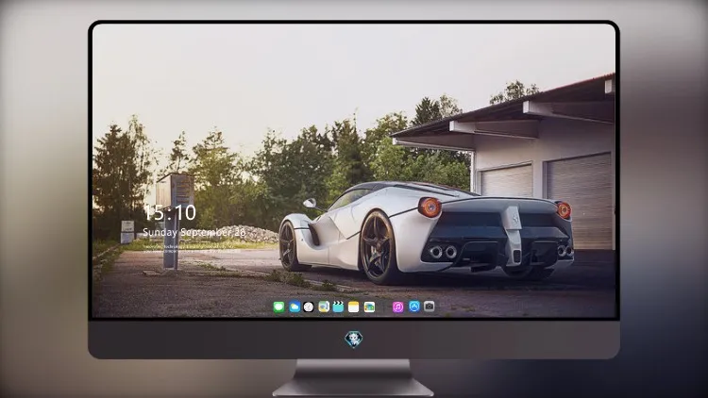Launch the clapperboard video app icon
The image size is (708, 398).
click(338, 307)
